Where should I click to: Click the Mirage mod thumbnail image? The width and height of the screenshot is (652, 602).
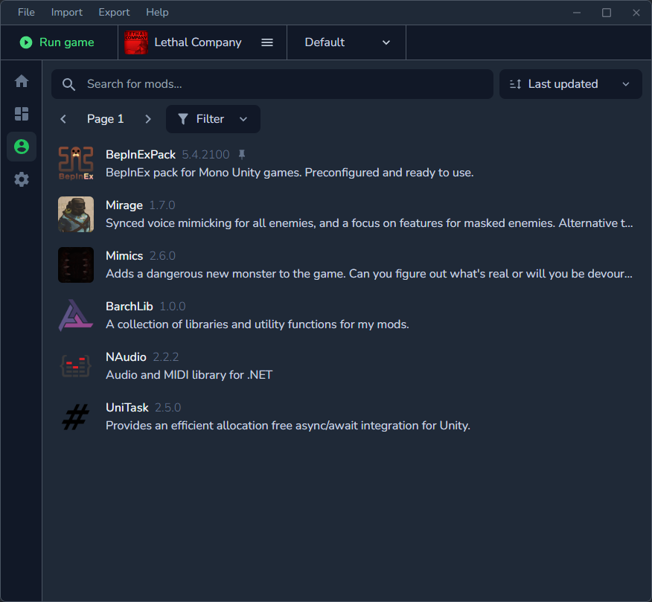coord(76,214)
